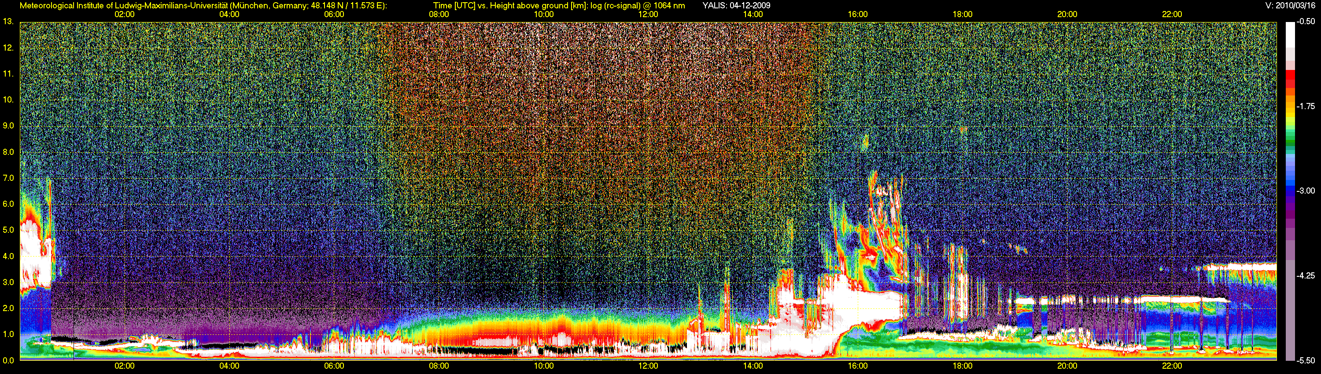Select the "10." km height axis label
This screenshot has width=1321, height=374.
tap(8, 99)
